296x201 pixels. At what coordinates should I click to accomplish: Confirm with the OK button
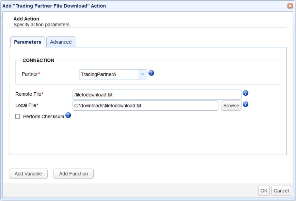click(x=264, y=191)
